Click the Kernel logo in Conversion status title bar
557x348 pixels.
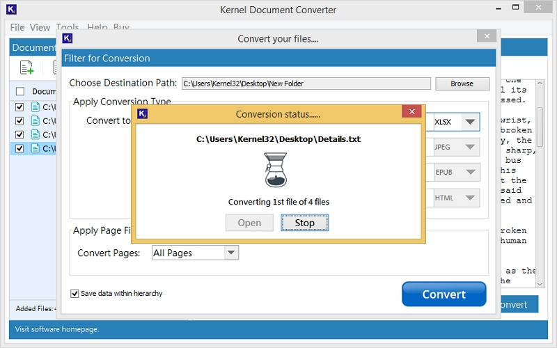(142, 114)
